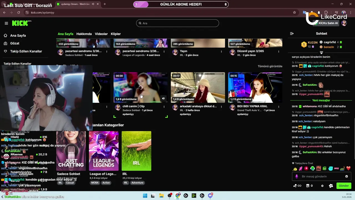This screenshot has height=200, width=355.
Task: Play the chill canim clip thumbnail
Action: 141,87
